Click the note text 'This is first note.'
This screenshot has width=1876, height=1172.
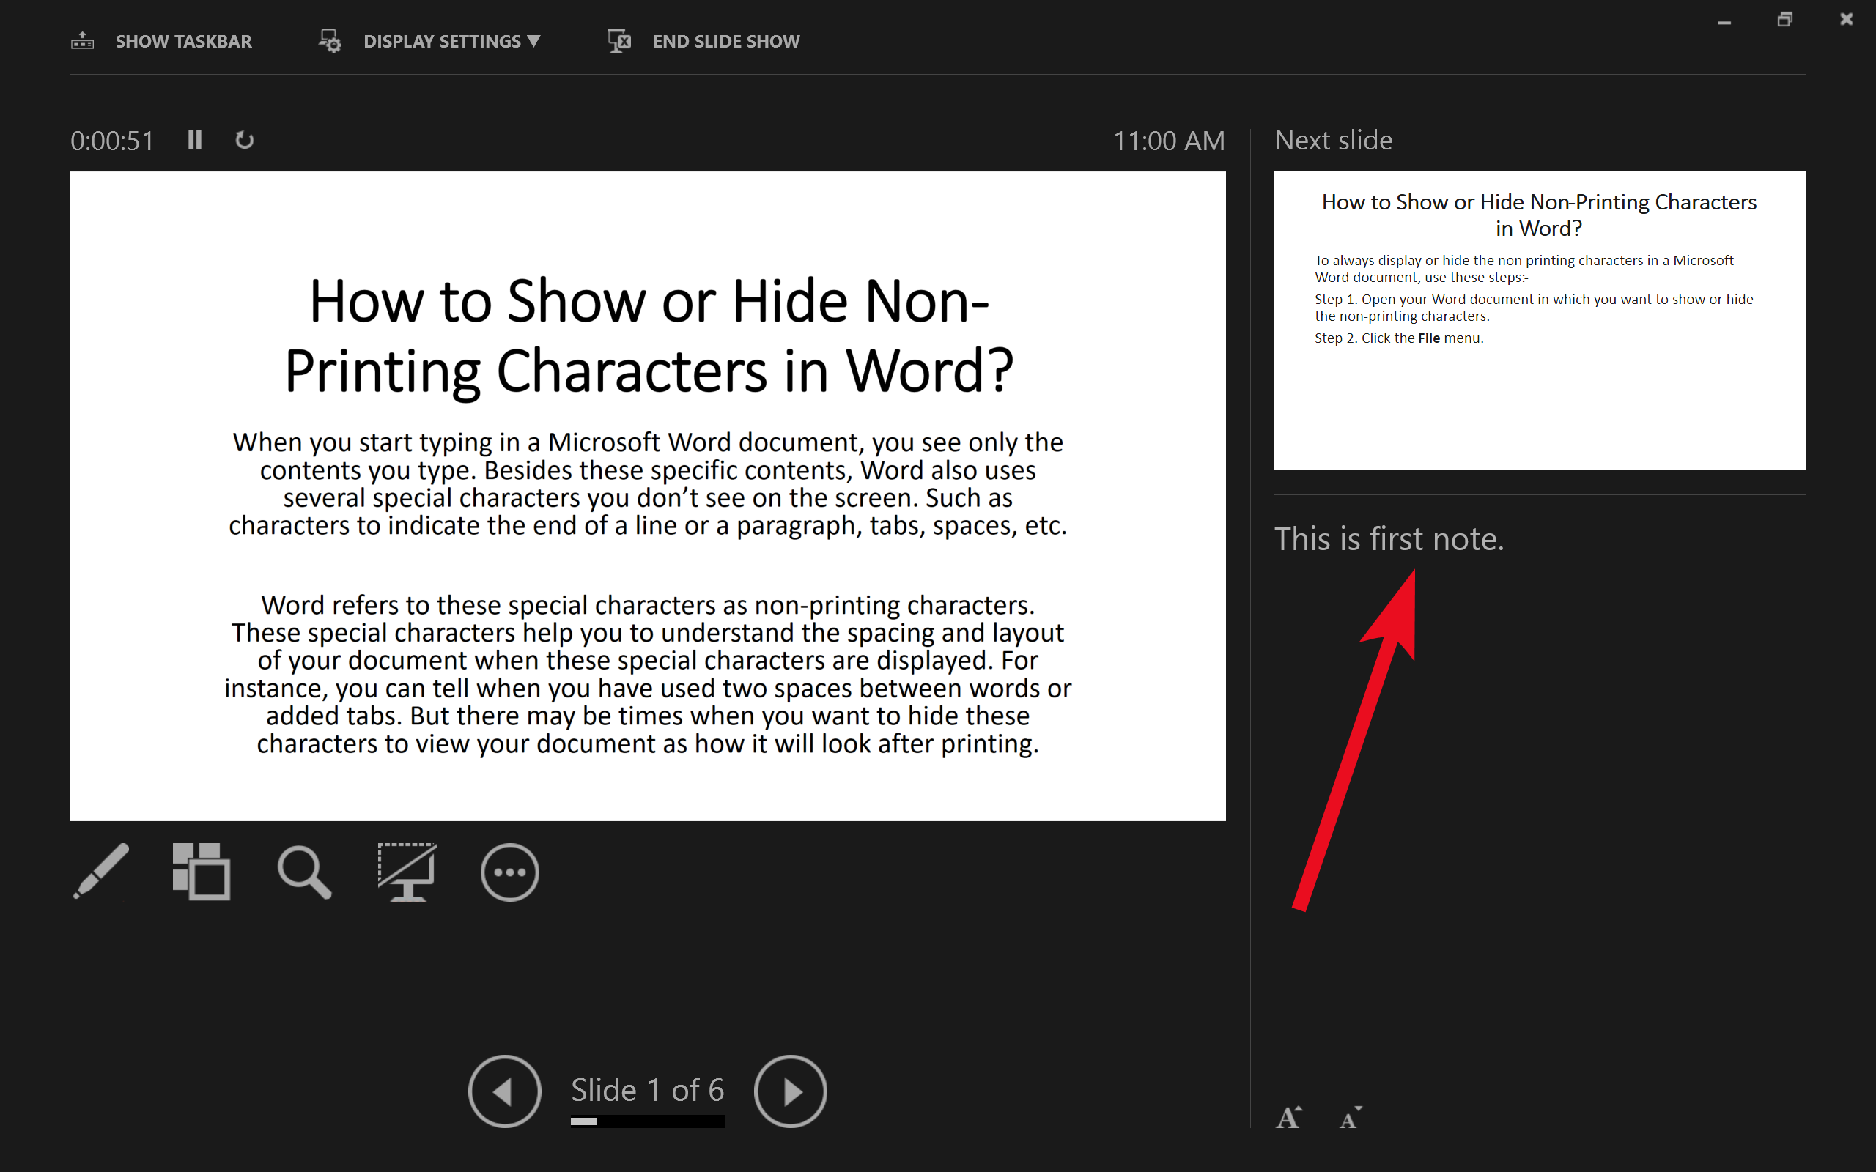pos(1389,538)
